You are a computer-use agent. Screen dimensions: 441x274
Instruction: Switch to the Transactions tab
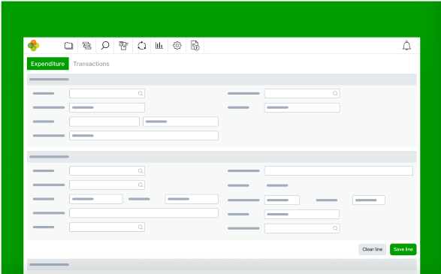tap(91, 64)
